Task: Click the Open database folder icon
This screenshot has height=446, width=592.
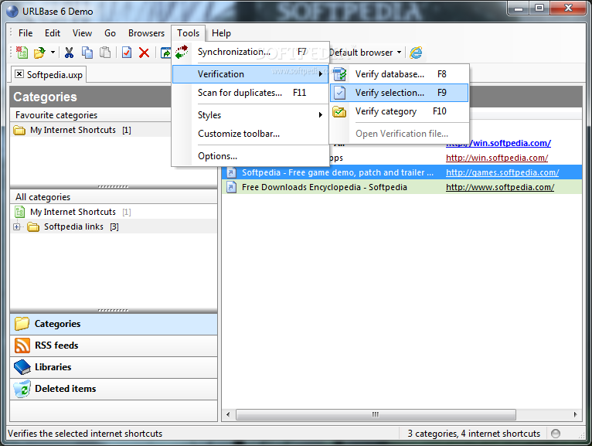Action: tap(39, 53)
